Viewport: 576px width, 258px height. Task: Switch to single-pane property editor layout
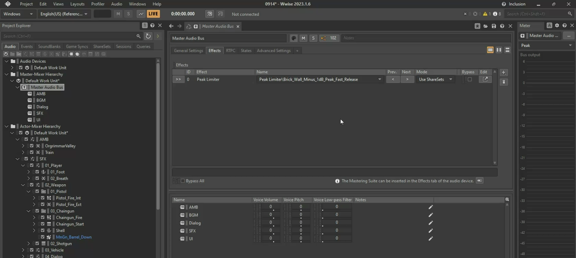pos(490,50)
